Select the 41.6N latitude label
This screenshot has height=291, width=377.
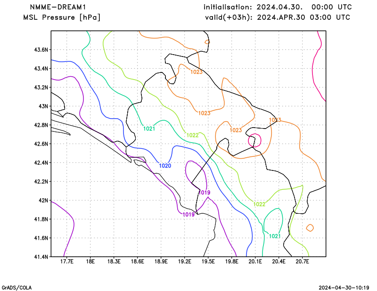click(x=41, y=238)
